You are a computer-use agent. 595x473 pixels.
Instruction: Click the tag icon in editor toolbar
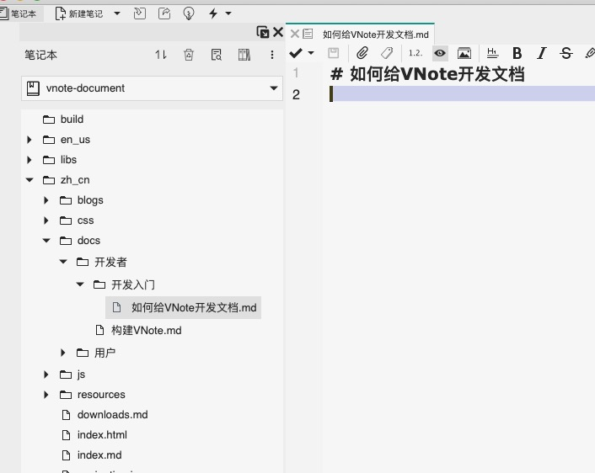coord(387,53)
